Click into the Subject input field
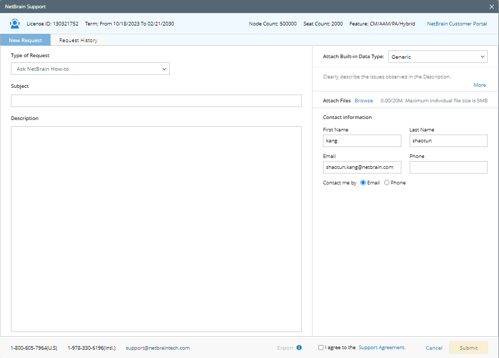The width and height of the screenshot is (499, 358). [156, 101]
